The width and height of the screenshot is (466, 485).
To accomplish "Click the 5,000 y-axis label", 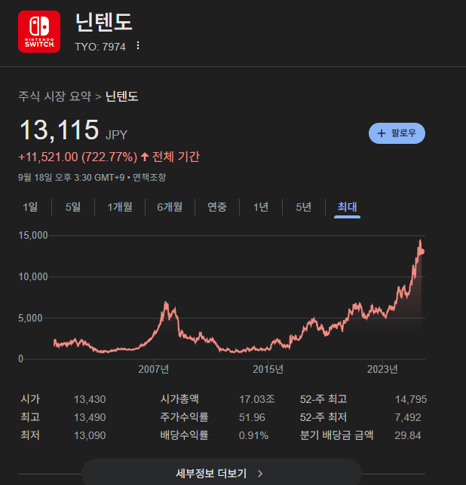I will (x=30, y=318).
